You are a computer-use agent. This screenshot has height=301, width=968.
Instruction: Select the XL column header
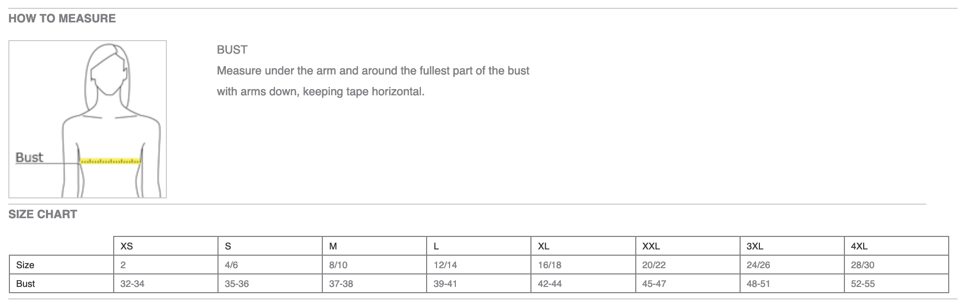pos(583,246)
